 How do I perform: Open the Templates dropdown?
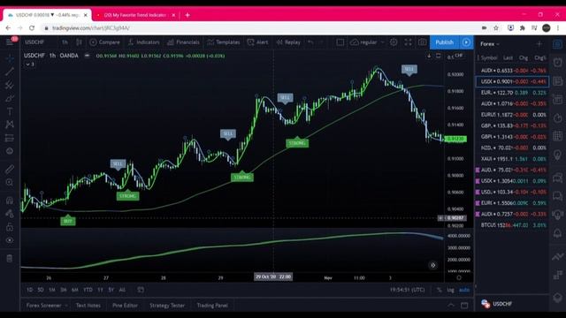(x=224, y=42)
